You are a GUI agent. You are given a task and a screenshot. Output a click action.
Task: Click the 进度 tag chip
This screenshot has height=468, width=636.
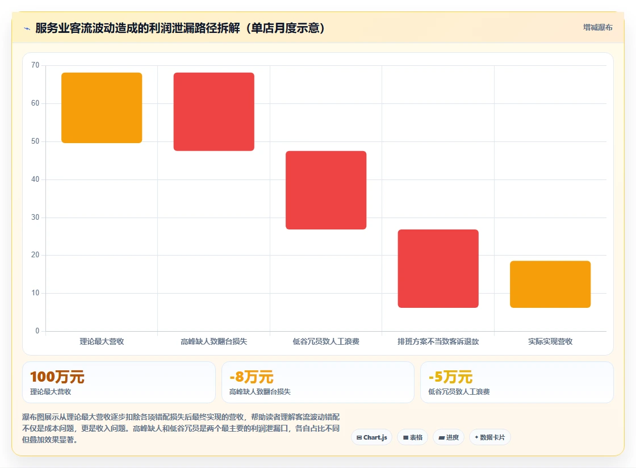tap(449, 437)
